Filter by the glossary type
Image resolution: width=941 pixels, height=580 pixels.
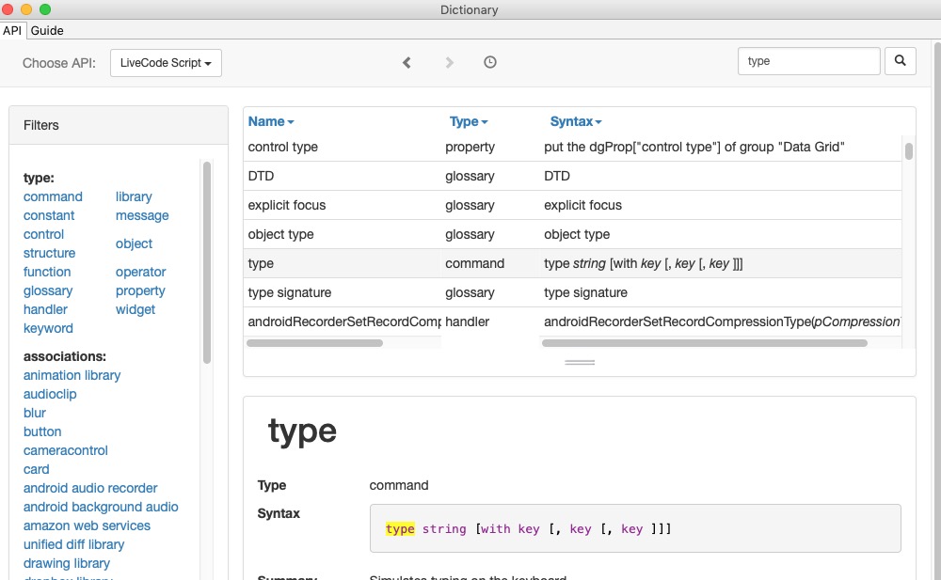48,290
